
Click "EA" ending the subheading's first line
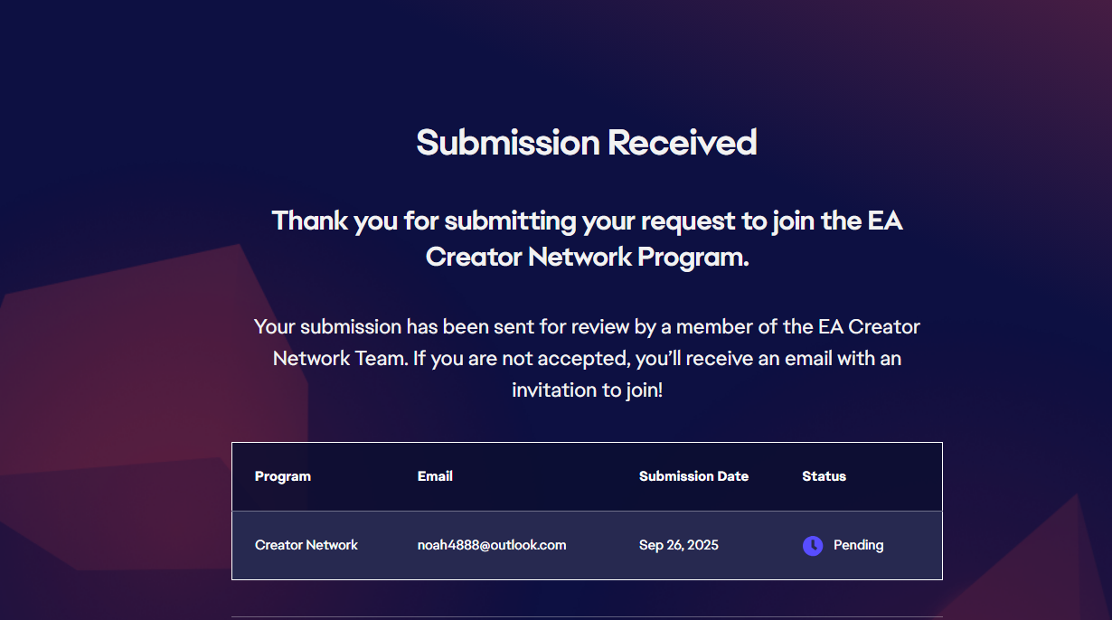884,221
